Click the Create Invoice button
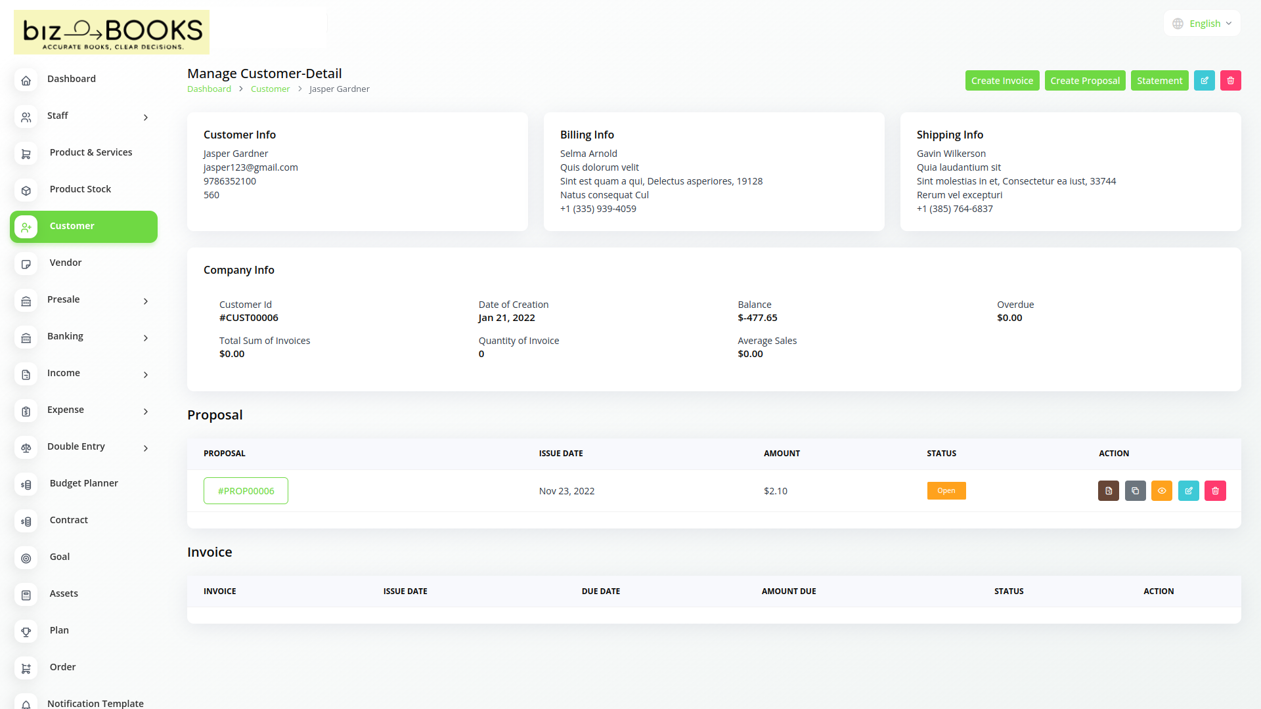Image resolution: width=1261 pixels, height=709 pixels. [1002, 80]
